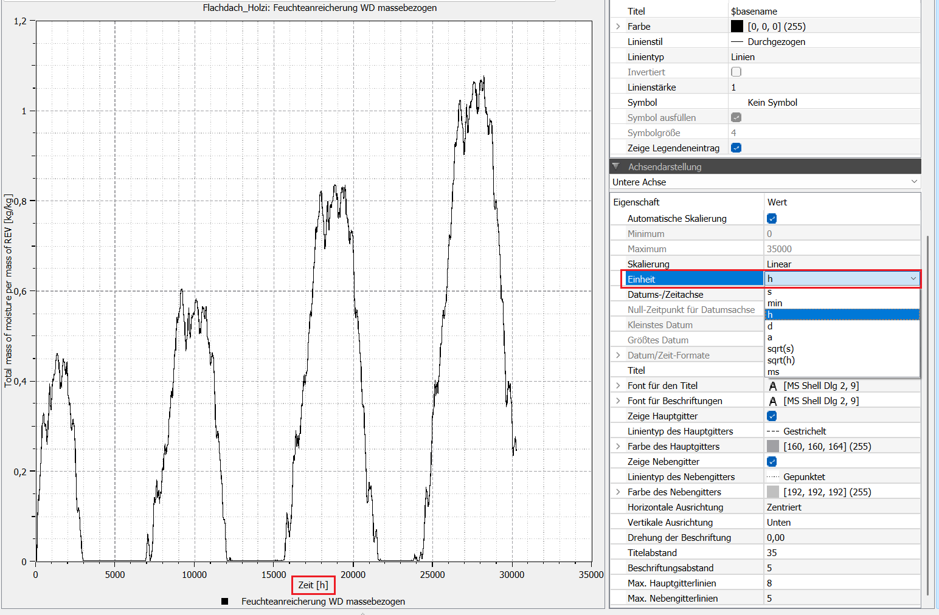Expand Font für Beschriftungen properties

coord(618,400)
